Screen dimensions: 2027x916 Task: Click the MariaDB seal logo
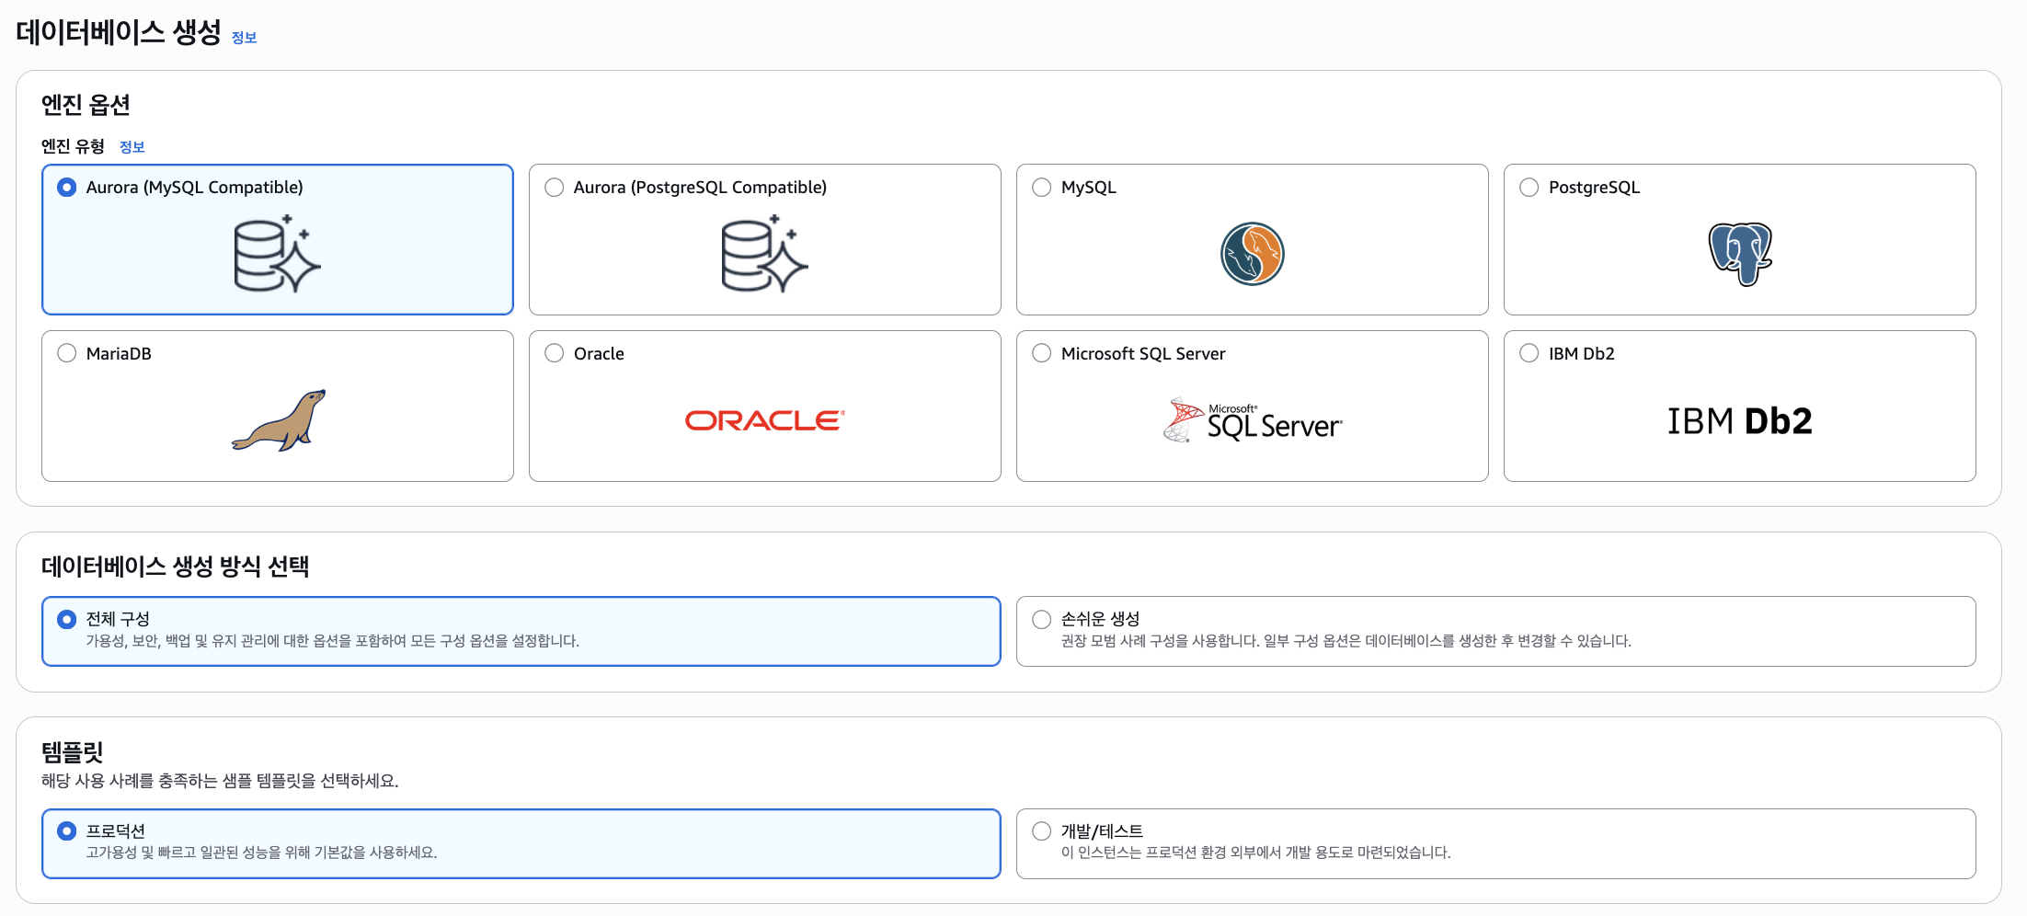tap(279, 420)
